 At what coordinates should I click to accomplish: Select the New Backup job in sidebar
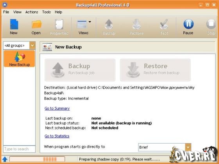click(x=20, y=59)
